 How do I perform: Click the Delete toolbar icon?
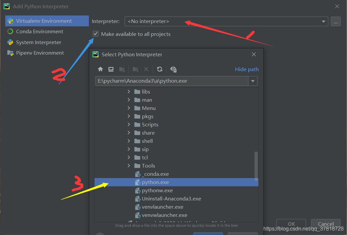click(x=146, y=69)
